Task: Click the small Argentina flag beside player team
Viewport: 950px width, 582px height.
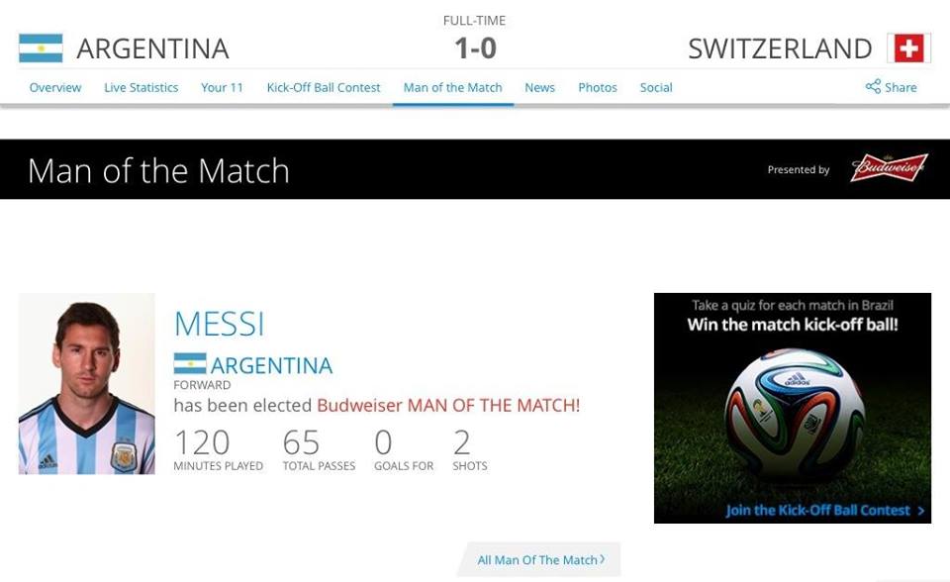Action: click(190, 364)
